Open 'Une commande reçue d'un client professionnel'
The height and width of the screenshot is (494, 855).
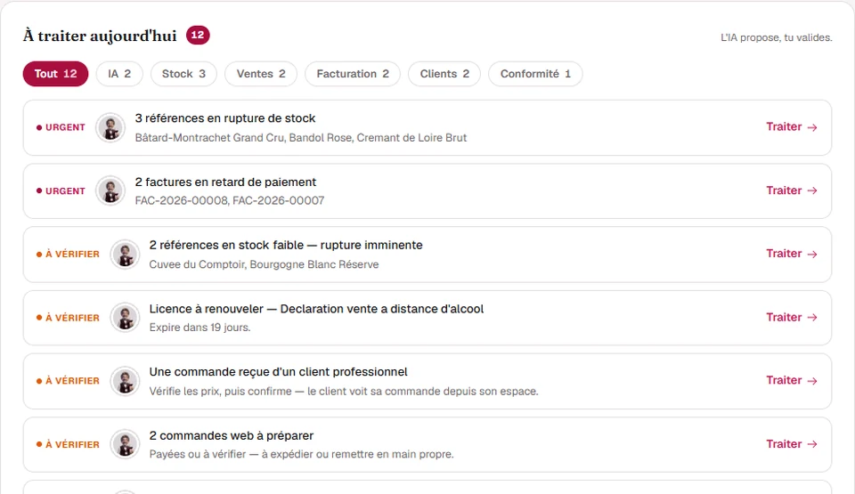tap(278, 372)
